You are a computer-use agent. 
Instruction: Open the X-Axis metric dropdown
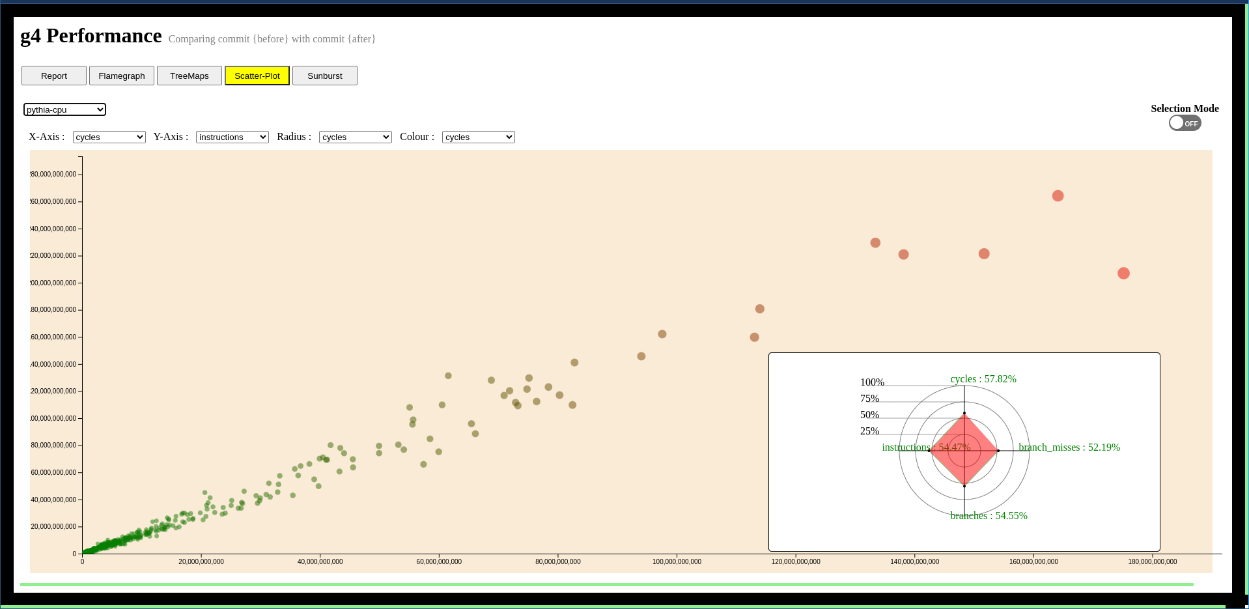click(109, 137)
